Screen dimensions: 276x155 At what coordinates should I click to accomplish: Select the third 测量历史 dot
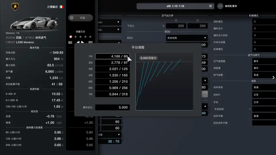81,37
